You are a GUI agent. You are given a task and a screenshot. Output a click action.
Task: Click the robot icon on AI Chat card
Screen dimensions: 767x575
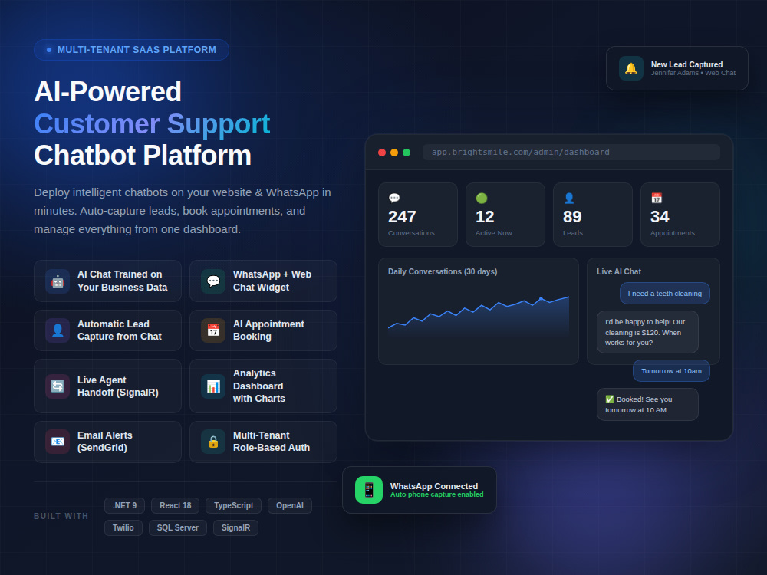click(x=58, y=281)
